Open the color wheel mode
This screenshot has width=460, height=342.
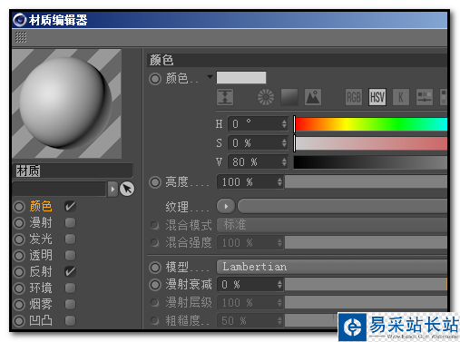click(x=266, y=97)
